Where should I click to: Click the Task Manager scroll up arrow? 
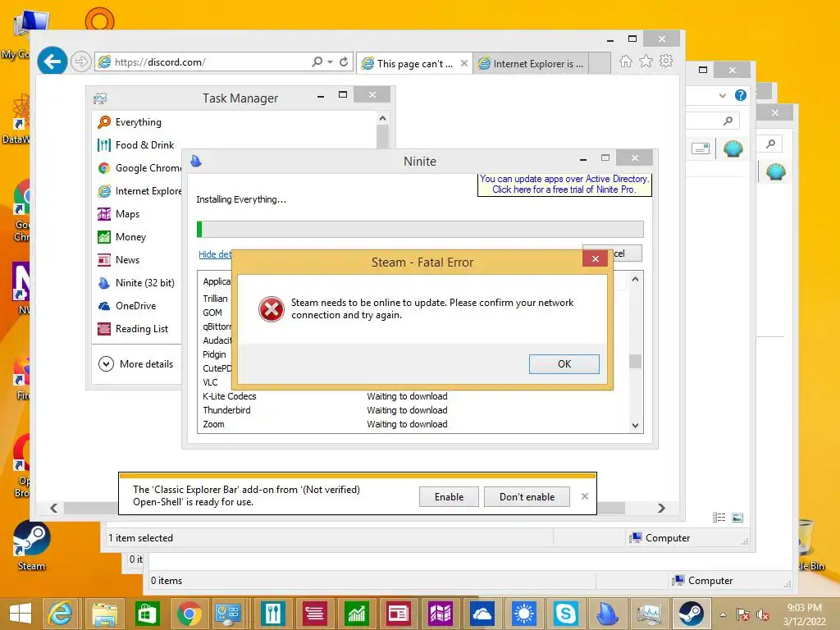pyautogui.click(x=382, y=118)
